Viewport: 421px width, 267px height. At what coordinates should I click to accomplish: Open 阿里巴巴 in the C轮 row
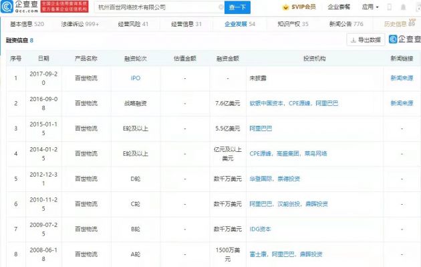coord(261,204)
